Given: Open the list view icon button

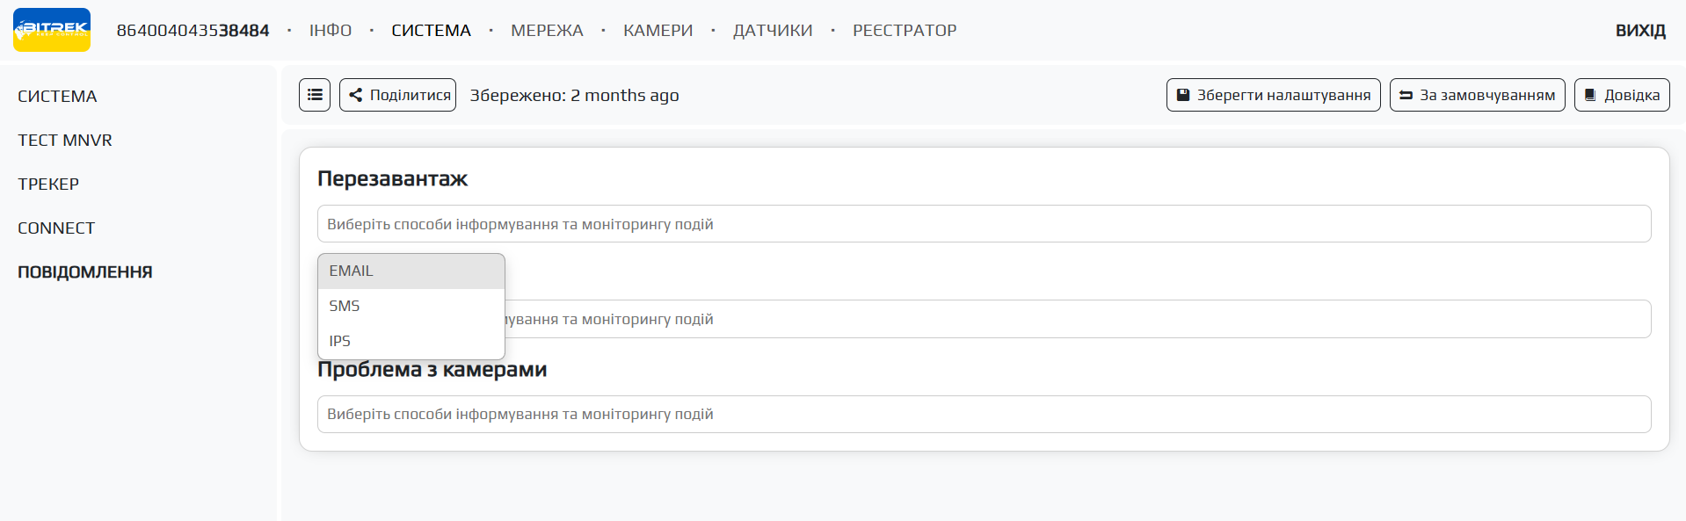Looking at the screenshot, I should click(315, 95).
